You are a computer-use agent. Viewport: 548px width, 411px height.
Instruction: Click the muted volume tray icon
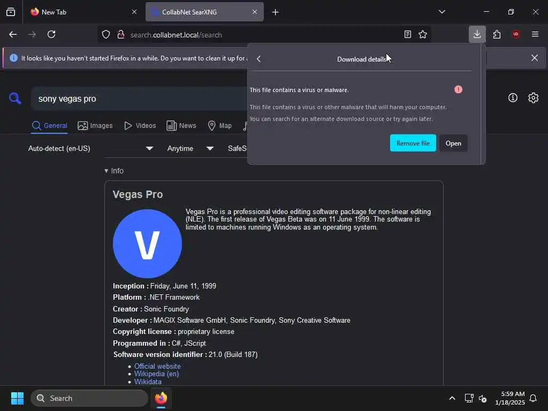483,398
